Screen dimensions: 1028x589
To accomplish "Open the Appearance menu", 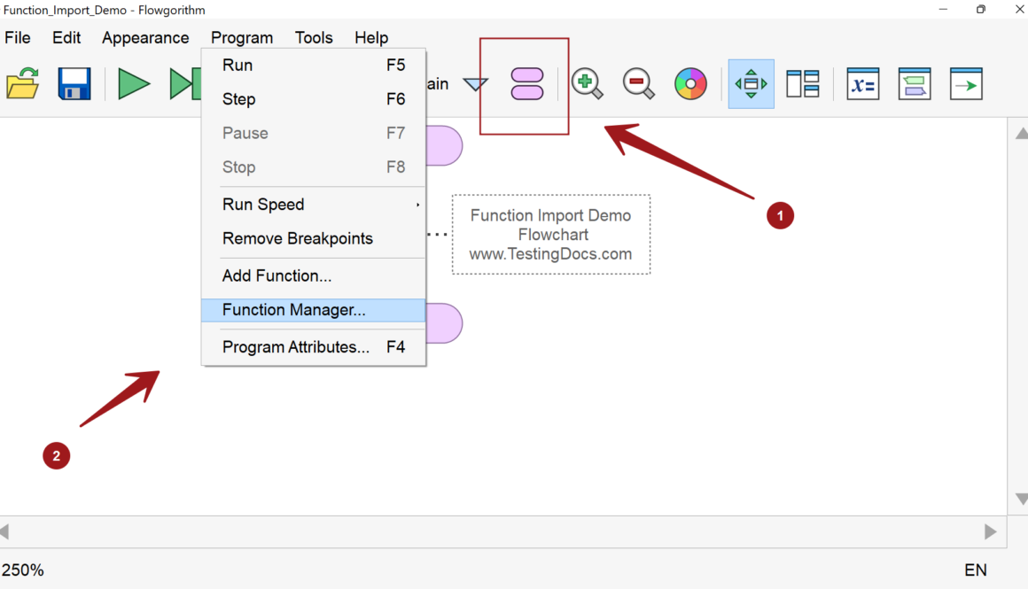I will click(145, 37).
